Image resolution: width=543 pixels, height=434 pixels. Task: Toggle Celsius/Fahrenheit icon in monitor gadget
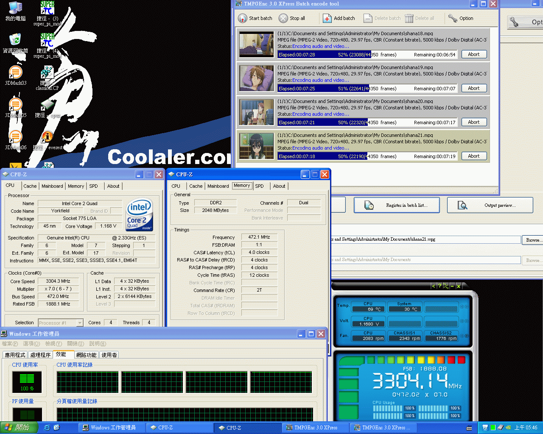pos(445,286)
